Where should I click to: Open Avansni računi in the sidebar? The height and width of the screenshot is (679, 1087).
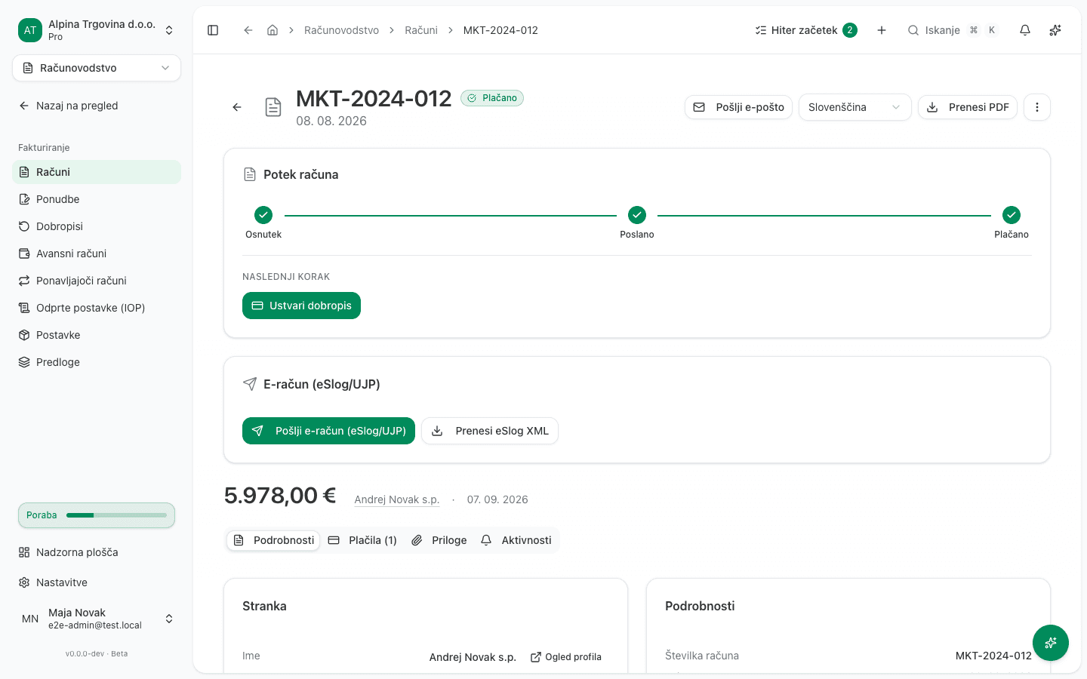click(x=97, y=253)
